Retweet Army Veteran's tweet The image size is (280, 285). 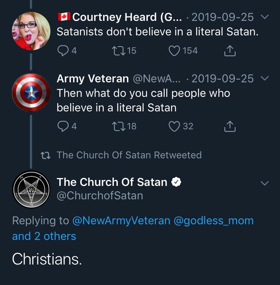[x=119, y=126]
